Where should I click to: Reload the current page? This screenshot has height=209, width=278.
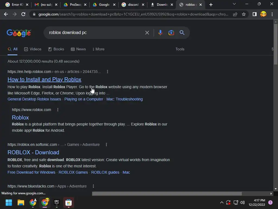[x=23, y=14]
